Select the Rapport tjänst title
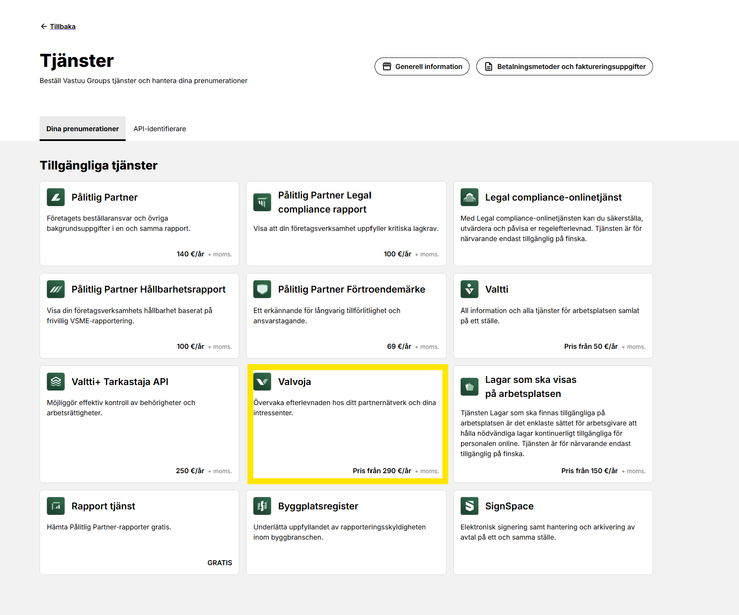This screenshot has width=739, height=615. tap(103, 506)
